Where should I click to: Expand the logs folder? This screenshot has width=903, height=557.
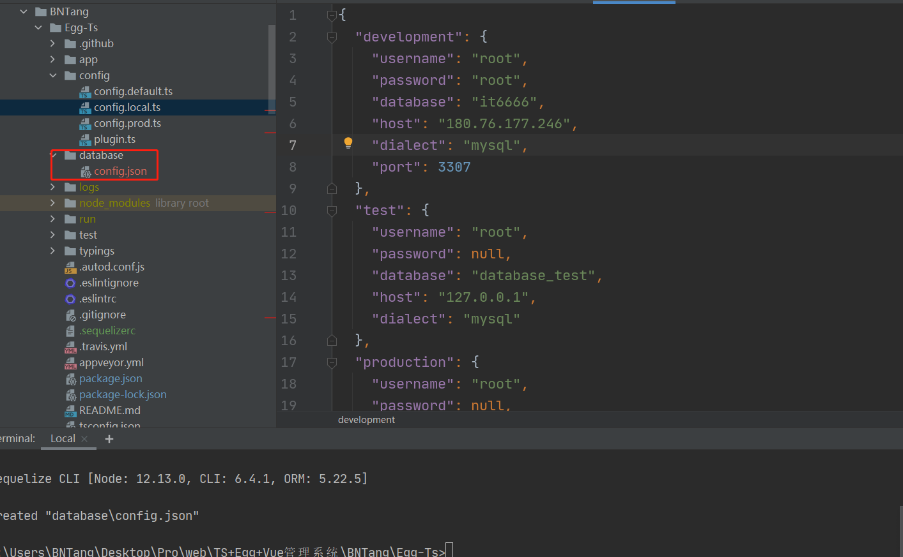point(52,187)
